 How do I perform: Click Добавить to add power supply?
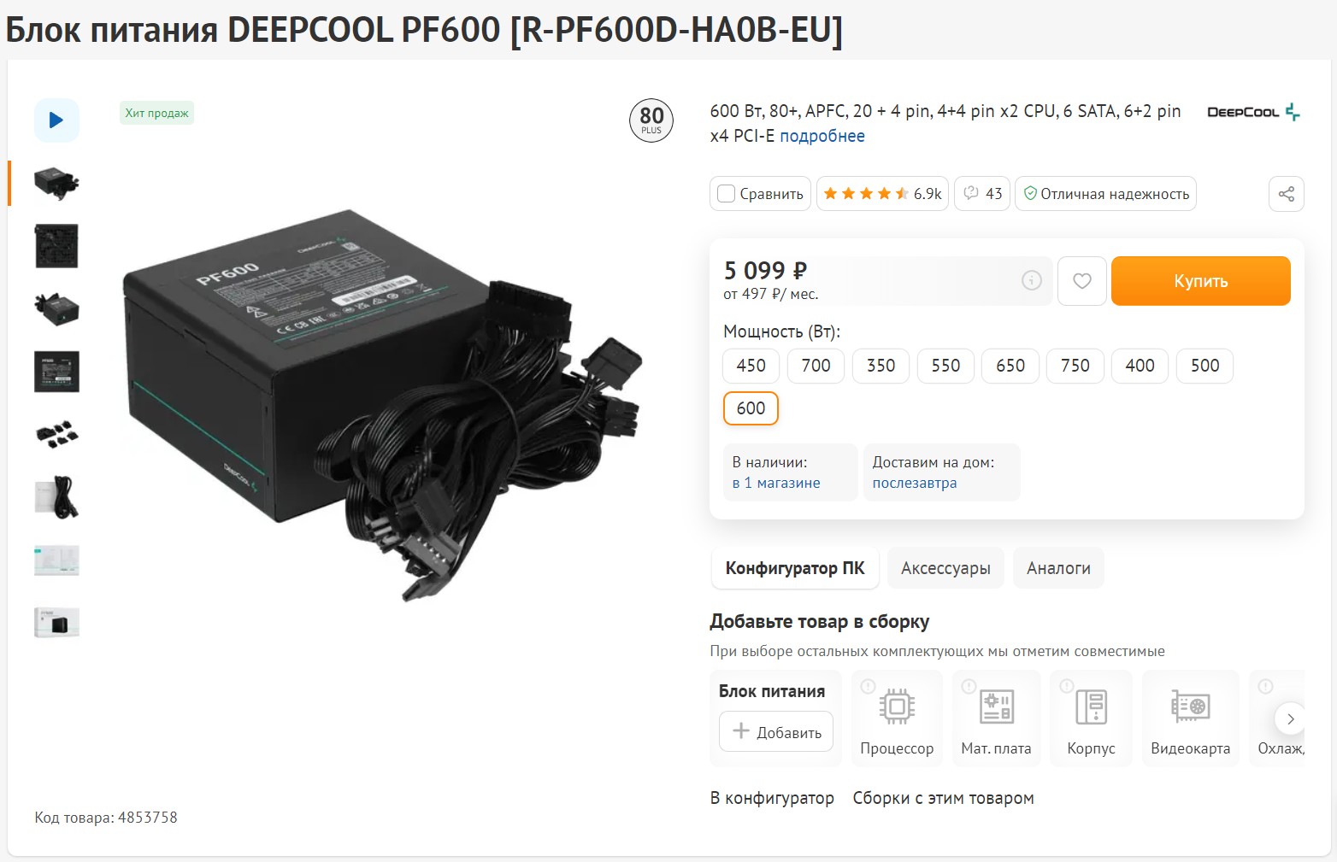click(x=776, y=732)
